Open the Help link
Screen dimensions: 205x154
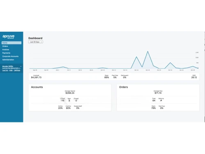click(11, 70)
